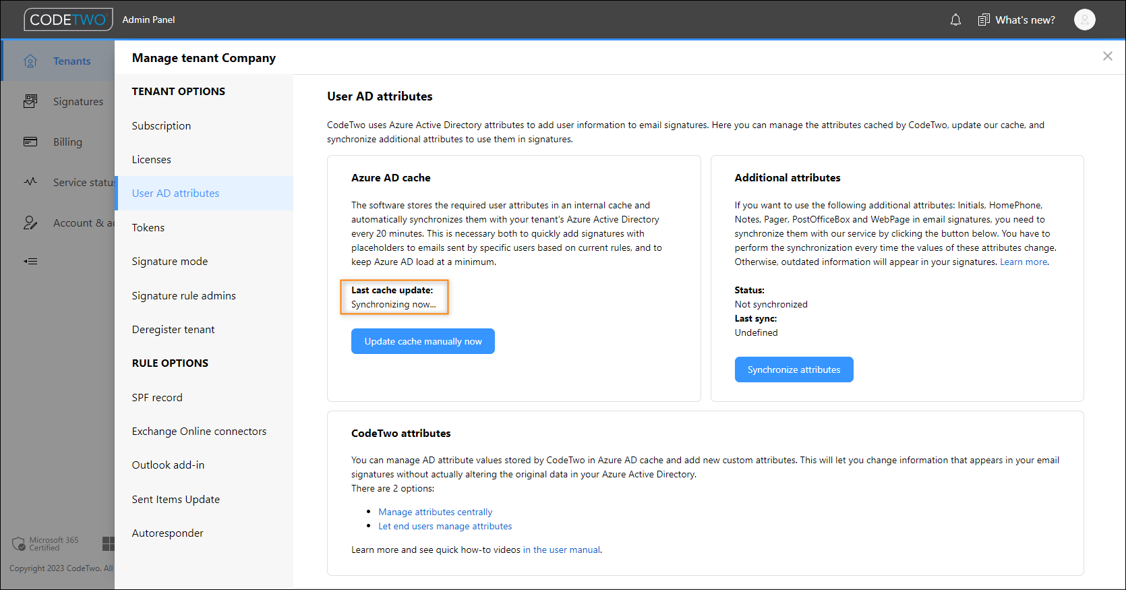Image resolution: width=1126 pixels, height=590 pixels.
Task: Click the CodeTwo logo
Action: [68, 20]
